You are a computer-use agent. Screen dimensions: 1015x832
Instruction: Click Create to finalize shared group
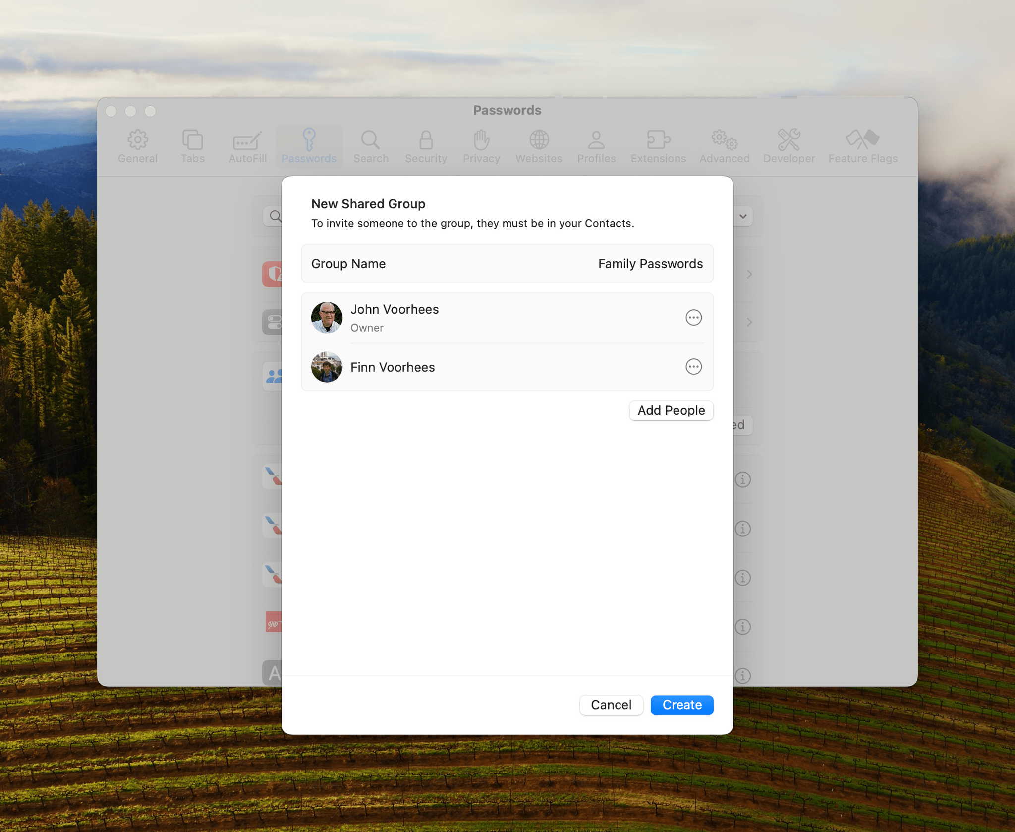682,705
